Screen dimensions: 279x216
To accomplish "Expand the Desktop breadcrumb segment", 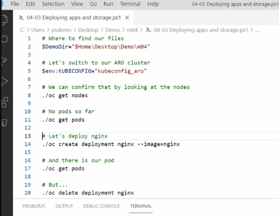I will pos(88,30).
